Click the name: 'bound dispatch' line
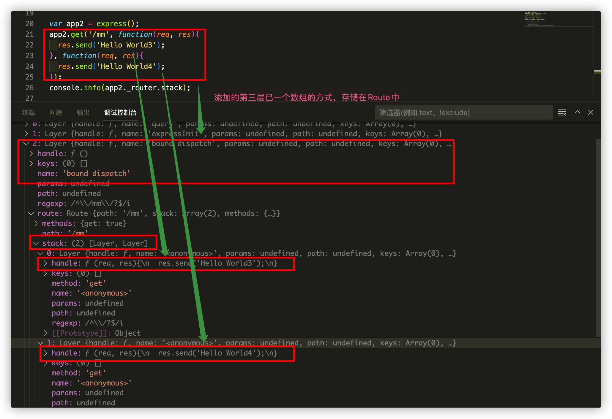The height and width of the screenshot is (419, 612). [x=84, y=174]
